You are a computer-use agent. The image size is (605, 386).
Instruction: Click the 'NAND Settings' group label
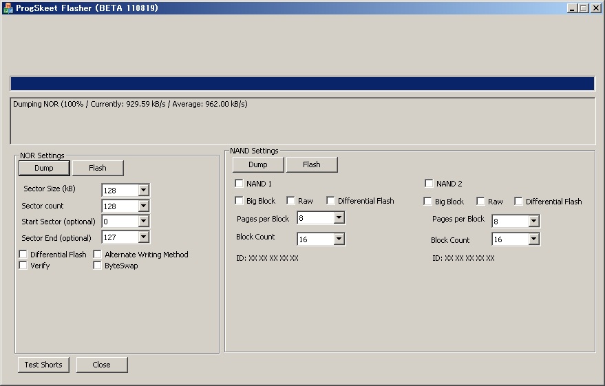coord(254,151)
